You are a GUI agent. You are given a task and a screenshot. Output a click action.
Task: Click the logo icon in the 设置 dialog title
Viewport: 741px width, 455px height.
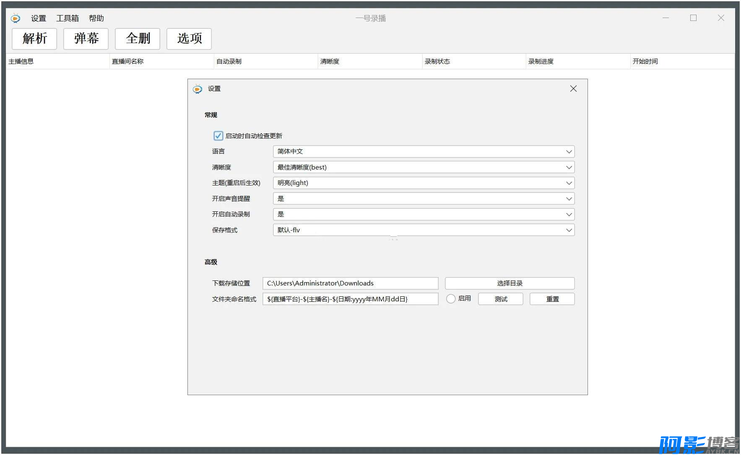pyautogui.click(x=197, y=89)
